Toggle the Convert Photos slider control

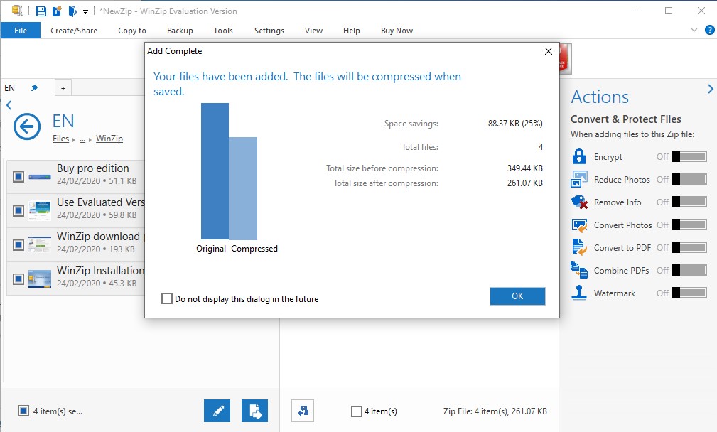click(x=690, y=225)
